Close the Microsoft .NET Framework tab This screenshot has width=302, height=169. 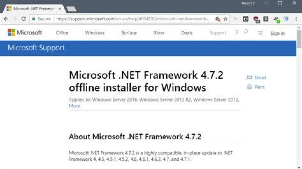tap(59, 9)
